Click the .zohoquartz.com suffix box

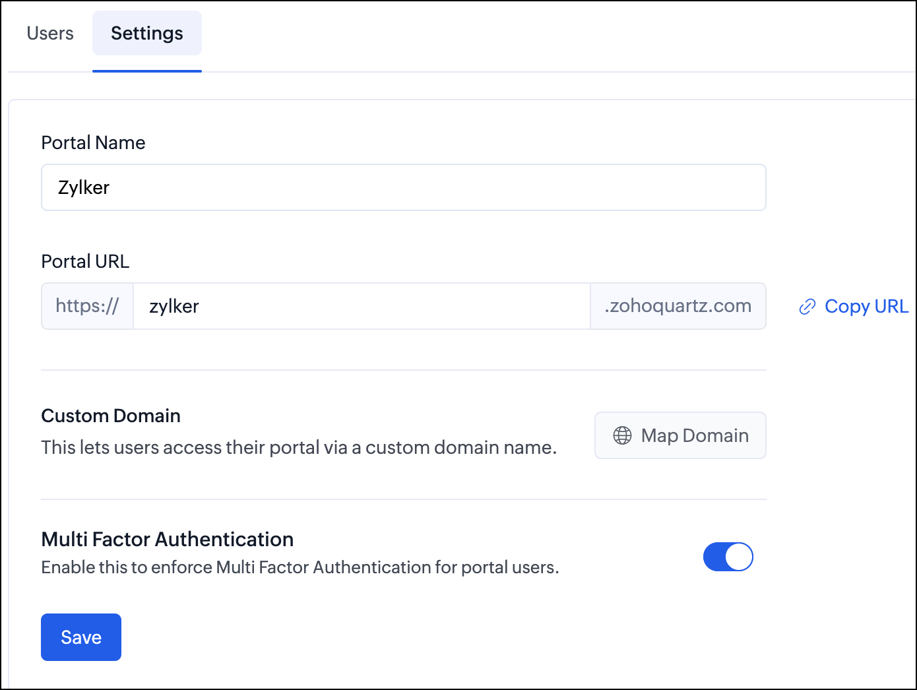[678, 306]
